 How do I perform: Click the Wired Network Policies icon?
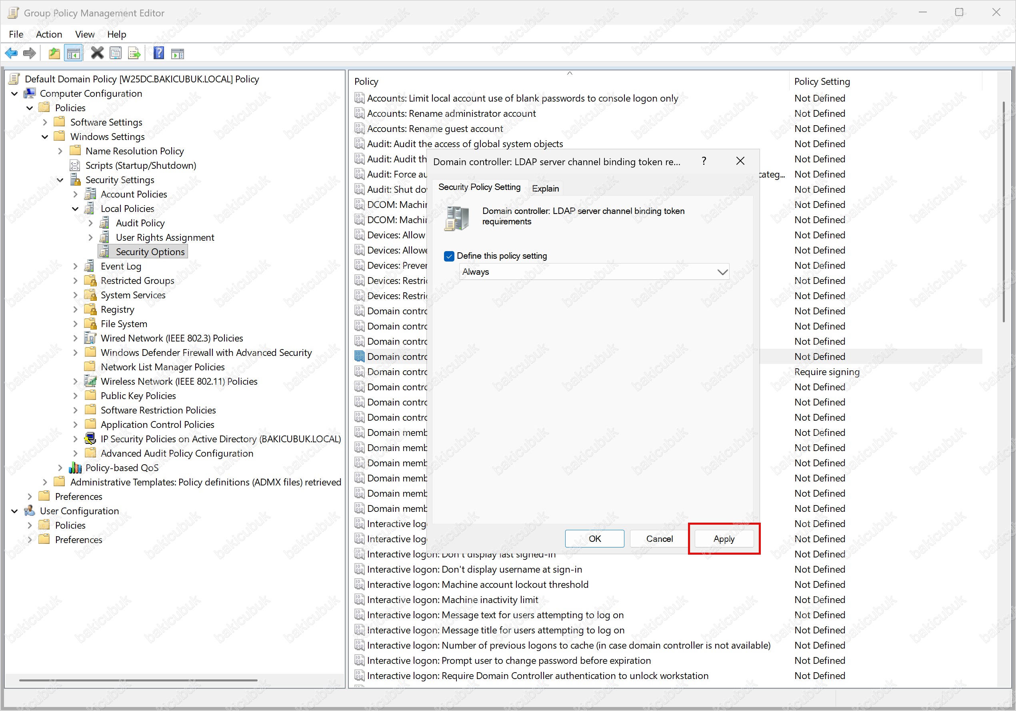tap(90, 338)
